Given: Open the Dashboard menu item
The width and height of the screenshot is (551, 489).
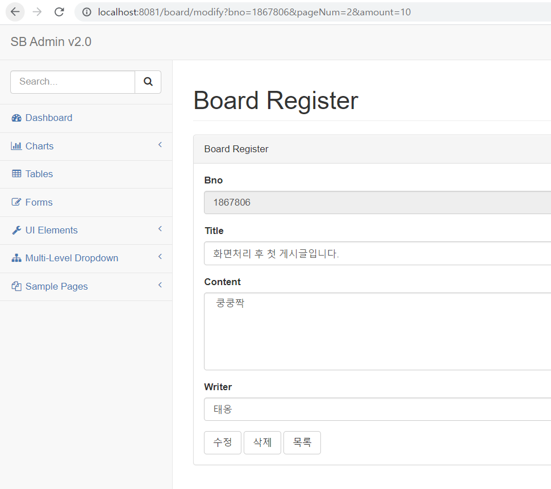Looking at the screenshot, I should coord(86,118).
